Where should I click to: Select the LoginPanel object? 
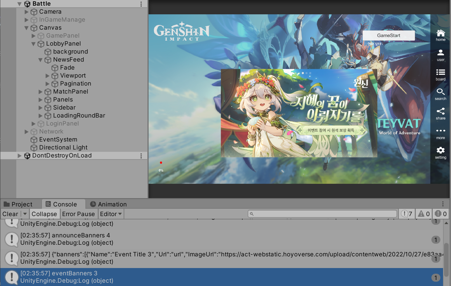pyautogui.click(x=62, y=124)
